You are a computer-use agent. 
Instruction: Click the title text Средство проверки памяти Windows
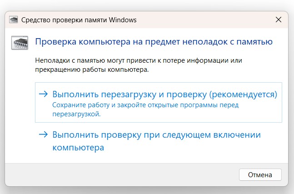coord(79,20)
